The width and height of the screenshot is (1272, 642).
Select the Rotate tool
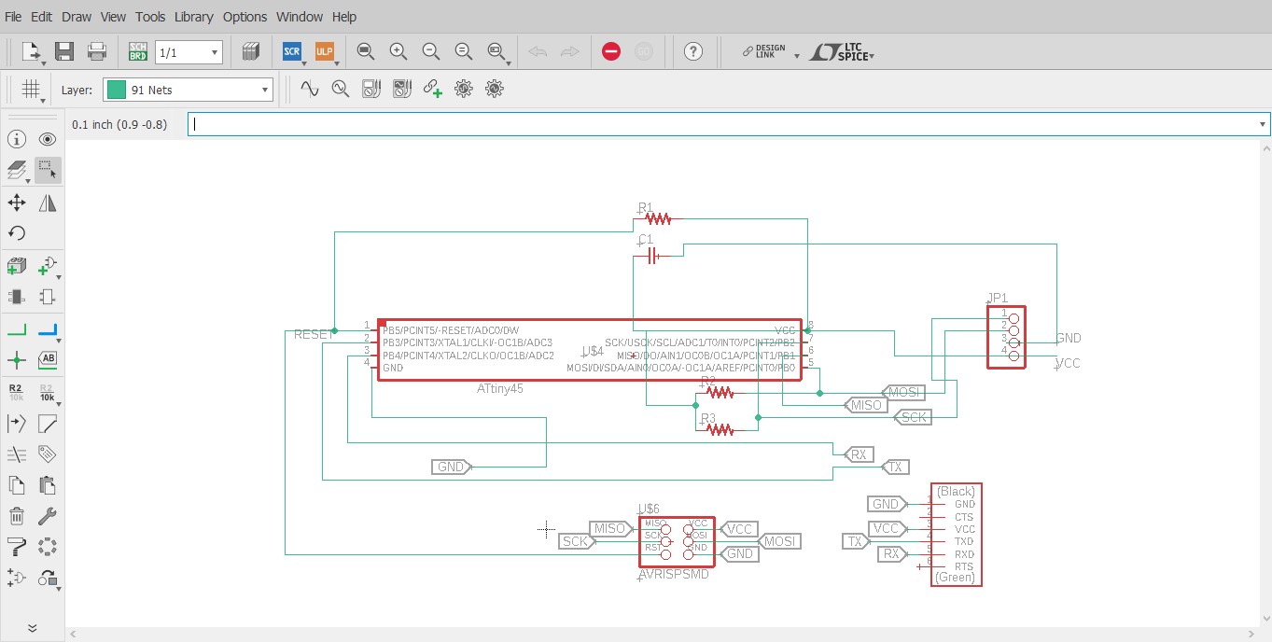tap(17, 233)
